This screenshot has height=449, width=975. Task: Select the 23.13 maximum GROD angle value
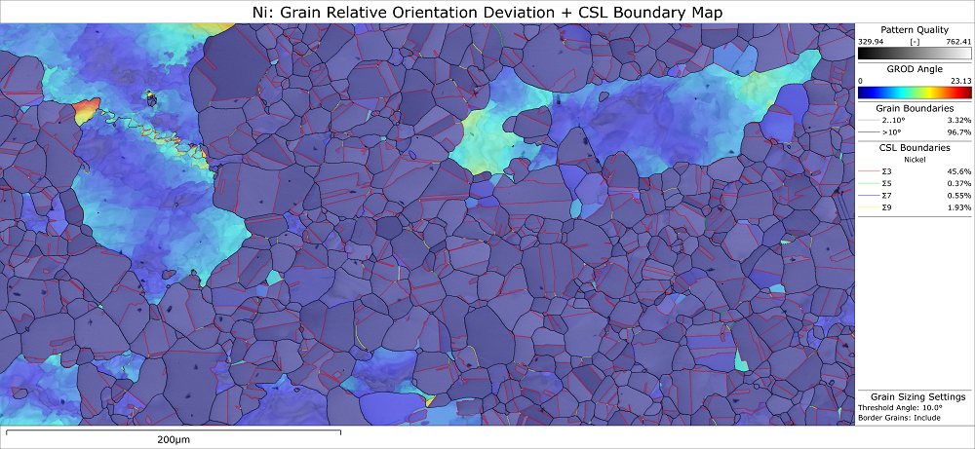coord(961,81)
